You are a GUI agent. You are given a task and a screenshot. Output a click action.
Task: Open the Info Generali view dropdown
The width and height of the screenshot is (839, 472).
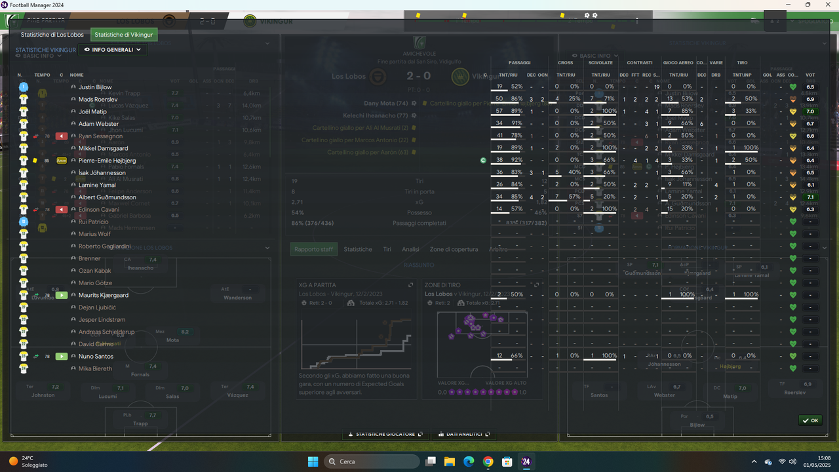pyautogui.click(x=113, y=49)
